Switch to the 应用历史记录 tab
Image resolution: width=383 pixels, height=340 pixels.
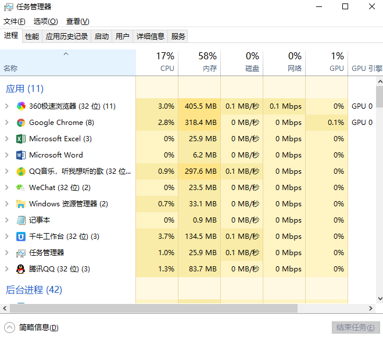pyautogui.click(x=67, y=37)
